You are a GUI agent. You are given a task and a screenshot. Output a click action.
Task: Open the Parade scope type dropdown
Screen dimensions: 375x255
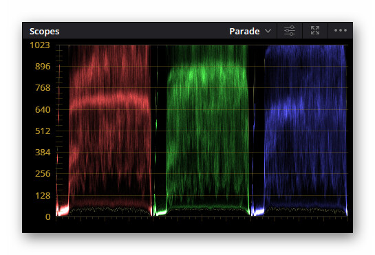(250, 32)
